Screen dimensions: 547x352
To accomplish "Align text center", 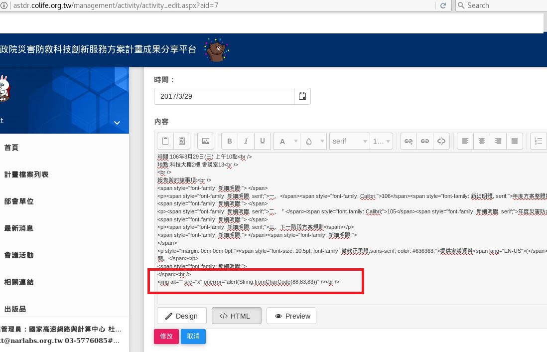I will click(x=482, y=141).
